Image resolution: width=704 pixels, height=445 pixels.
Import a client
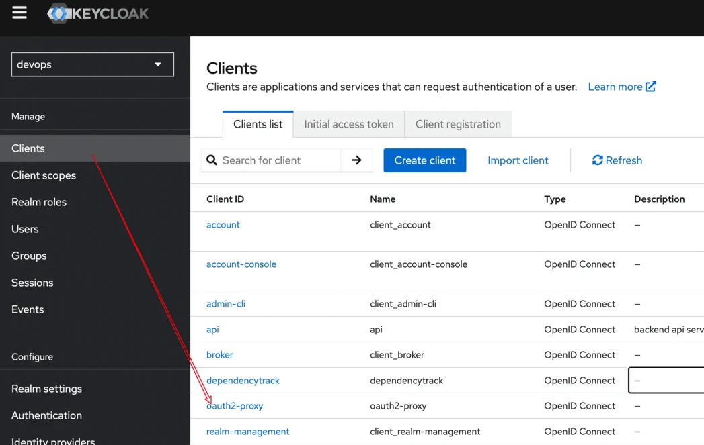[x=518, y=160]
